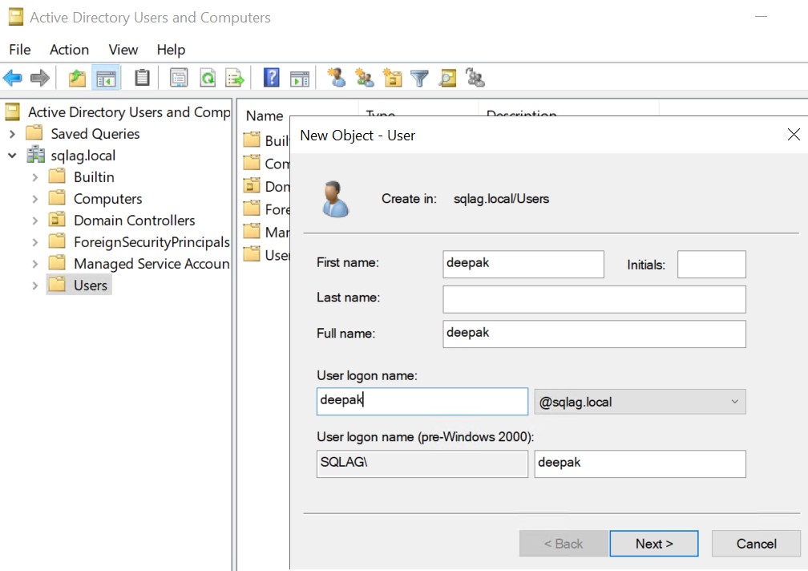Click the Add to group toolbar icon
This screenshot has height=571, width=808.
[475, 78]
